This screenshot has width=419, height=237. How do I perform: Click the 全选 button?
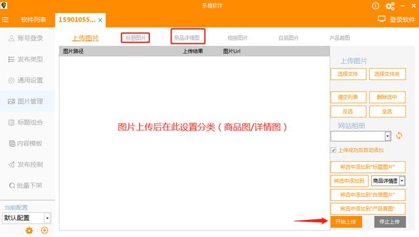[x=388, y=112]
